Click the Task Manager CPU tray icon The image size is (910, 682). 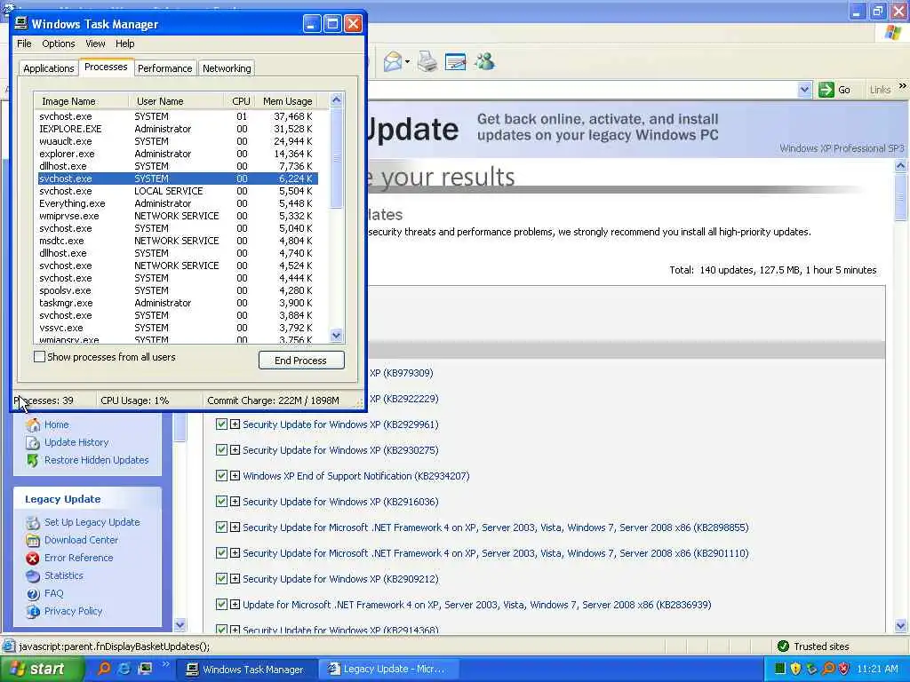(x=780, y=669)
